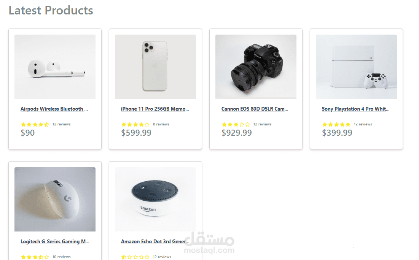
Task: Open the Airpods Wireless Bluetooth product link
Action: [x=54, y=109]
